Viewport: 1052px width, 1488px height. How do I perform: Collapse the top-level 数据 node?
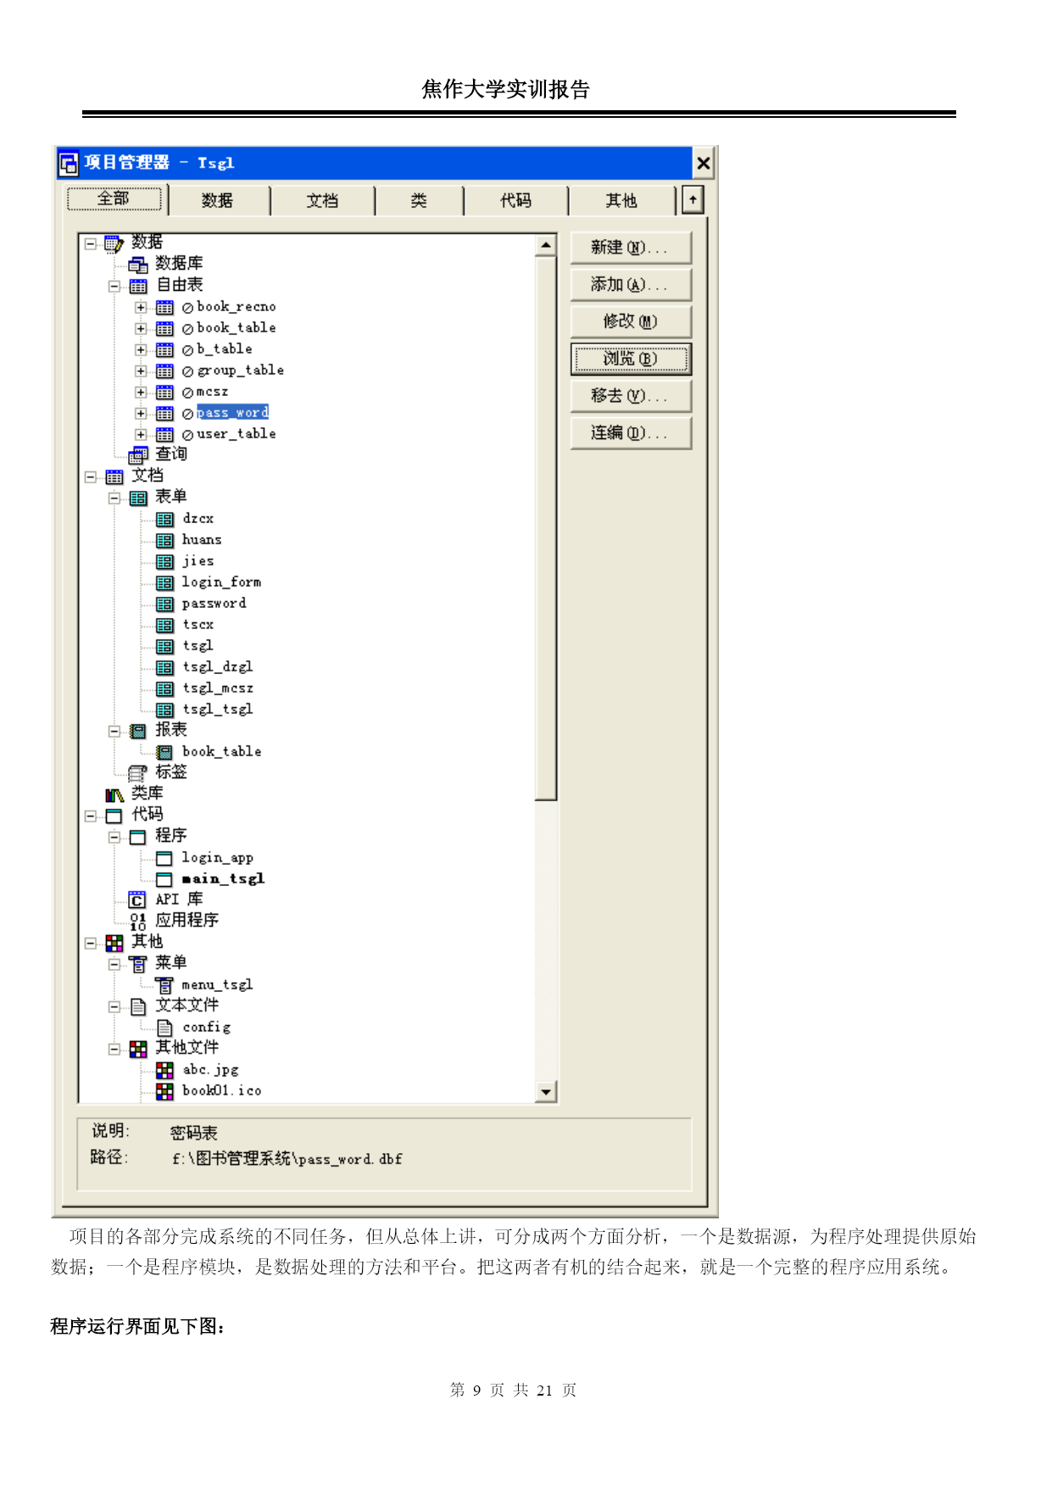[91, 244]
